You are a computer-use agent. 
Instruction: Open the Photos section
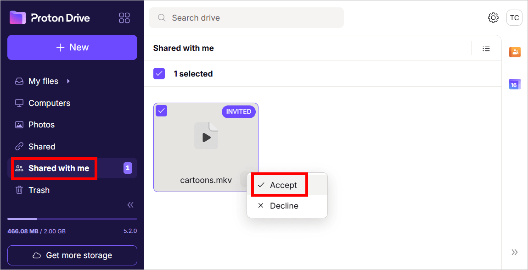point(72,125)
